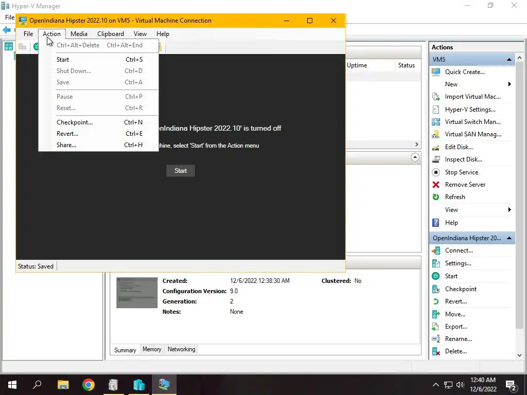Click the Quick Create icon in Actions pane
Image resolution: width=527 pixels, height=395 pixels.
pyautogui.click(x=435, y=72)
